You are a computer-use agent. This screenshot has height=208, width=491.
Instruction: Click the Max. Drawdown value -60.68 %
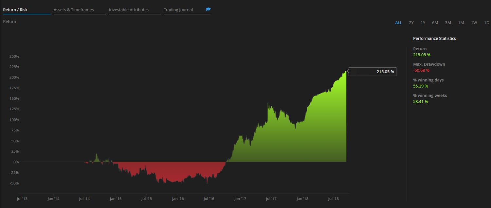click(x=421, y=70)
